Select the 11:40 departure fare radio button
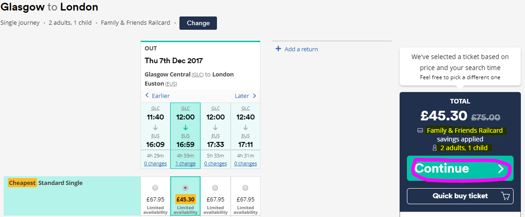Screen dimensions: 525x217 click(155, 188)
